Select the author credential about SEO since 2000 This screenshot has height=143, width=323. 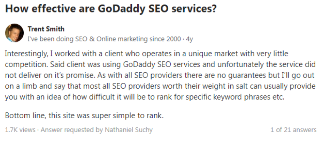pos(104,39)
